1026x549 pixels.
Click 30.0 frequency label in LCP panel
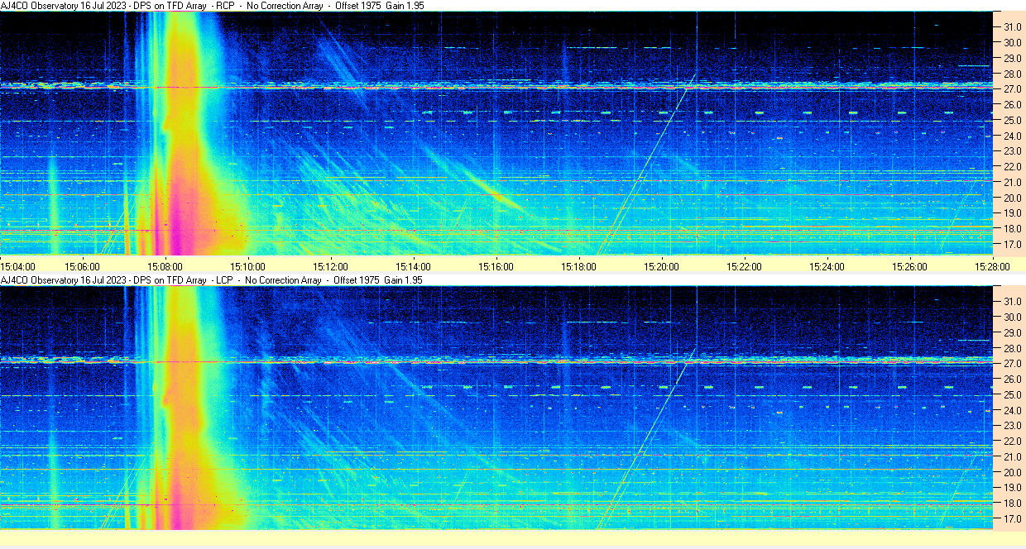[x=1013, y=317]
